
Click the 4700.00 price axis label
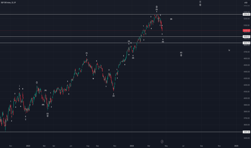[246, 52]
